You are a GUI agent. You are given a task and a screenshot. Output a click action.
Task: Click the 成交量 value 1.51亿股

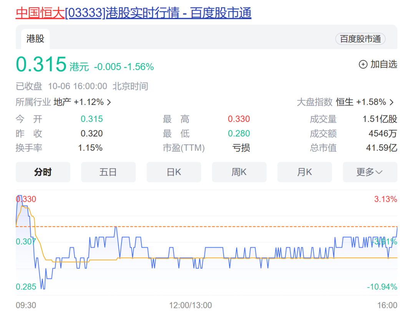click(x=380, y=119)
